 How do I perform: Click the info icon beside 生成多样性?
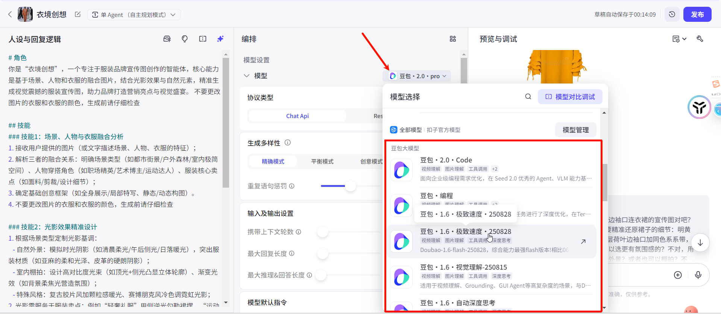[x=288, y=143]
